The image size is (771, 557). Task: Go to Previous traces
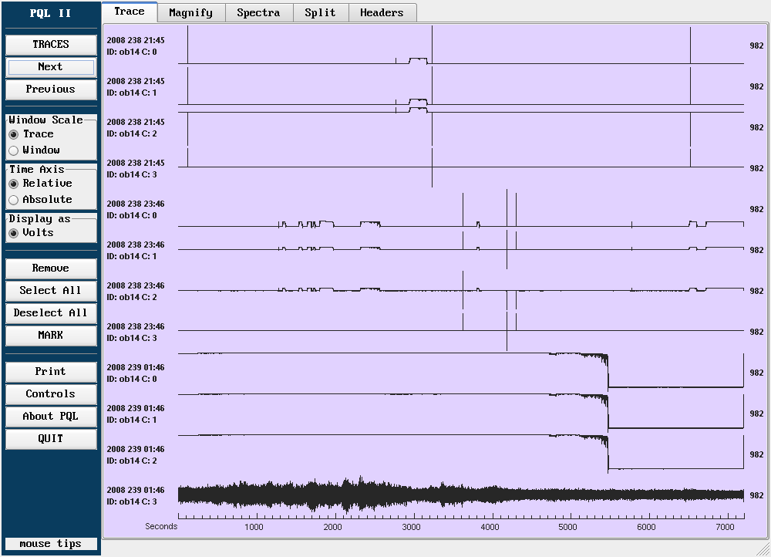click(x=51, y=89)
